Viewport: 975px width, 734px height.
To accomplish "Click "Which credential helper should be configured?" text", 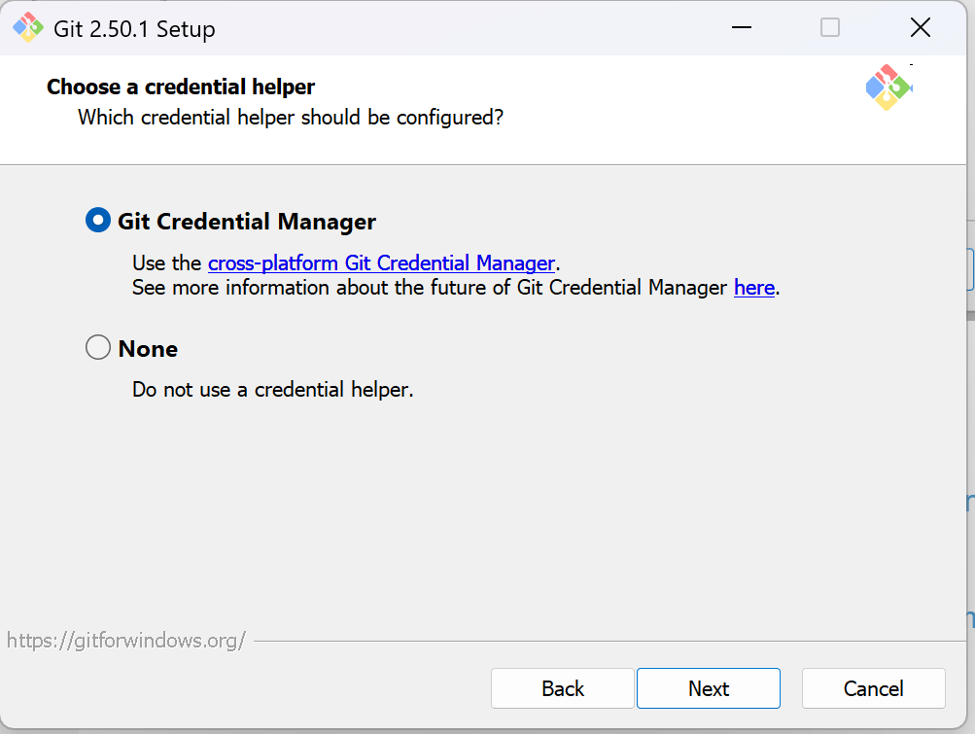I will 291,117.
